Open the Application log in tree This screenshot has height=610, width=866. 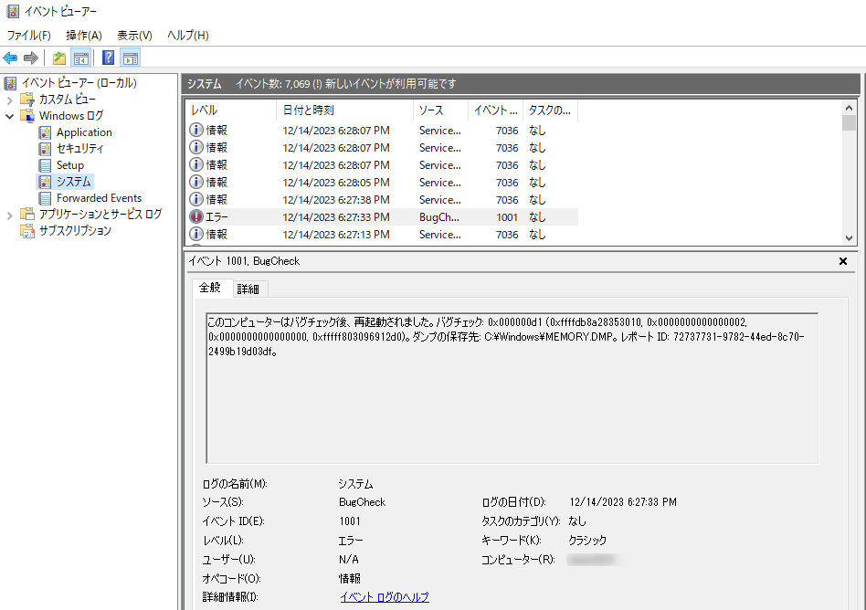[x=84, y=132]
